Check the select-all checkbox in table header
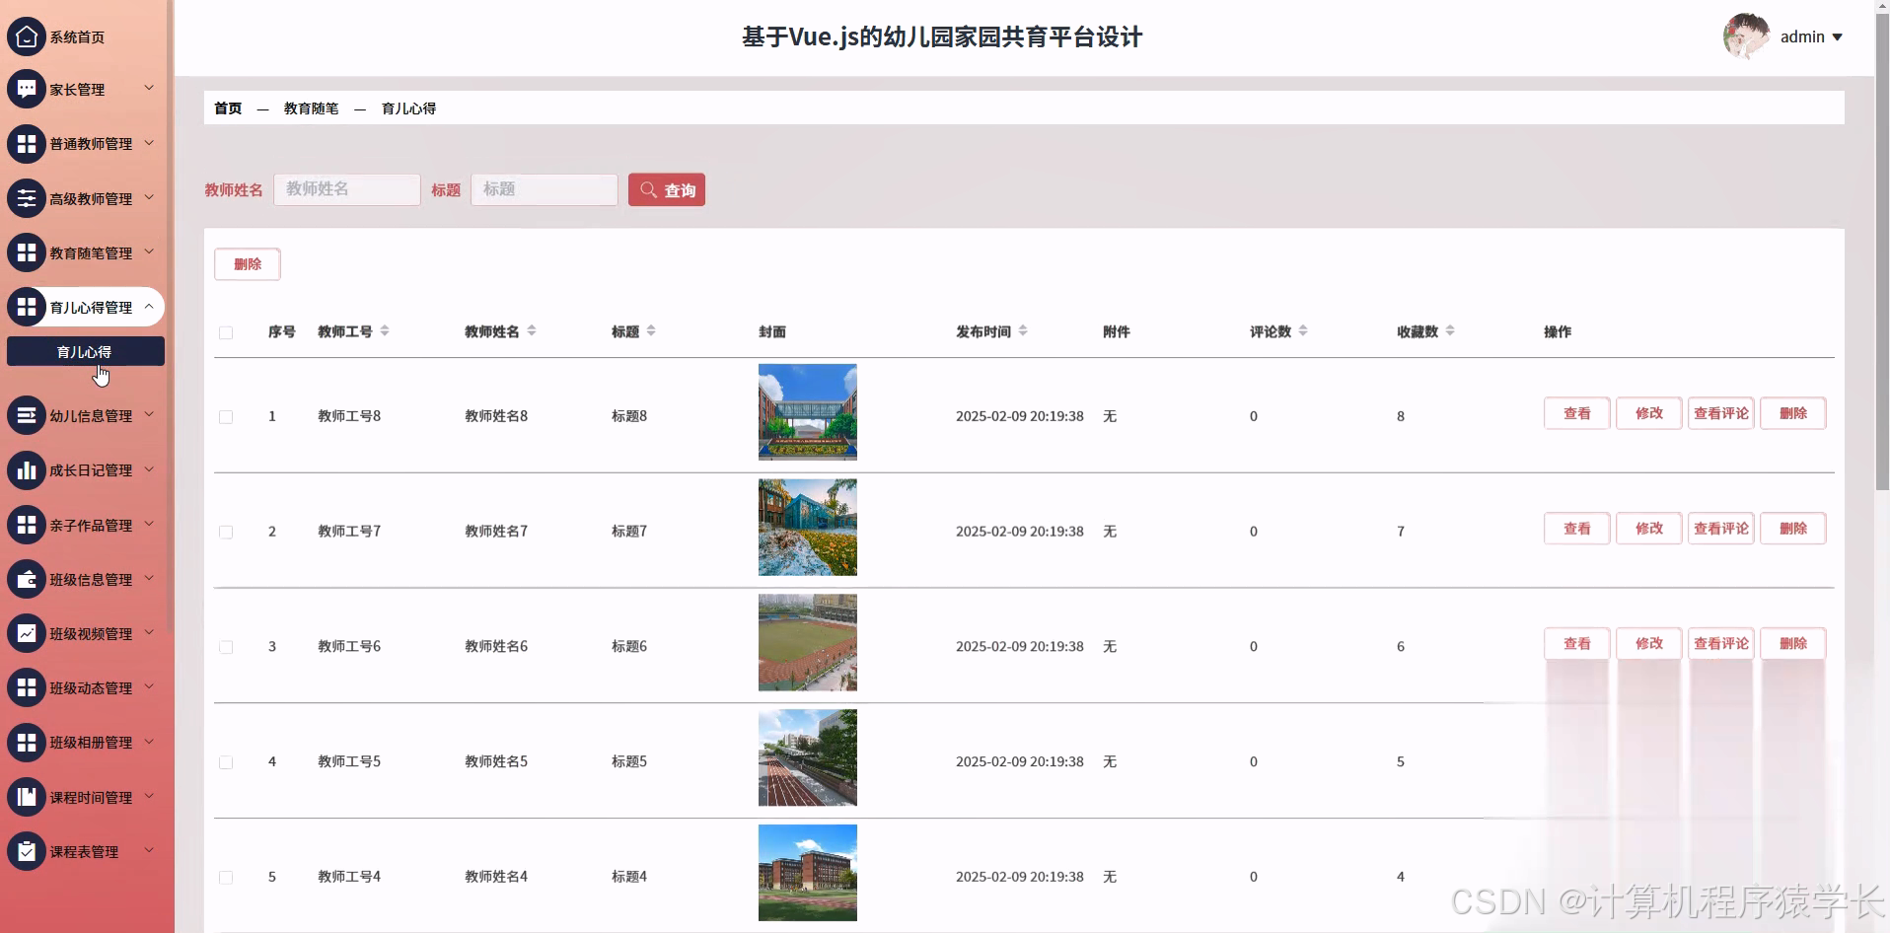 click(x=226, y=333)
